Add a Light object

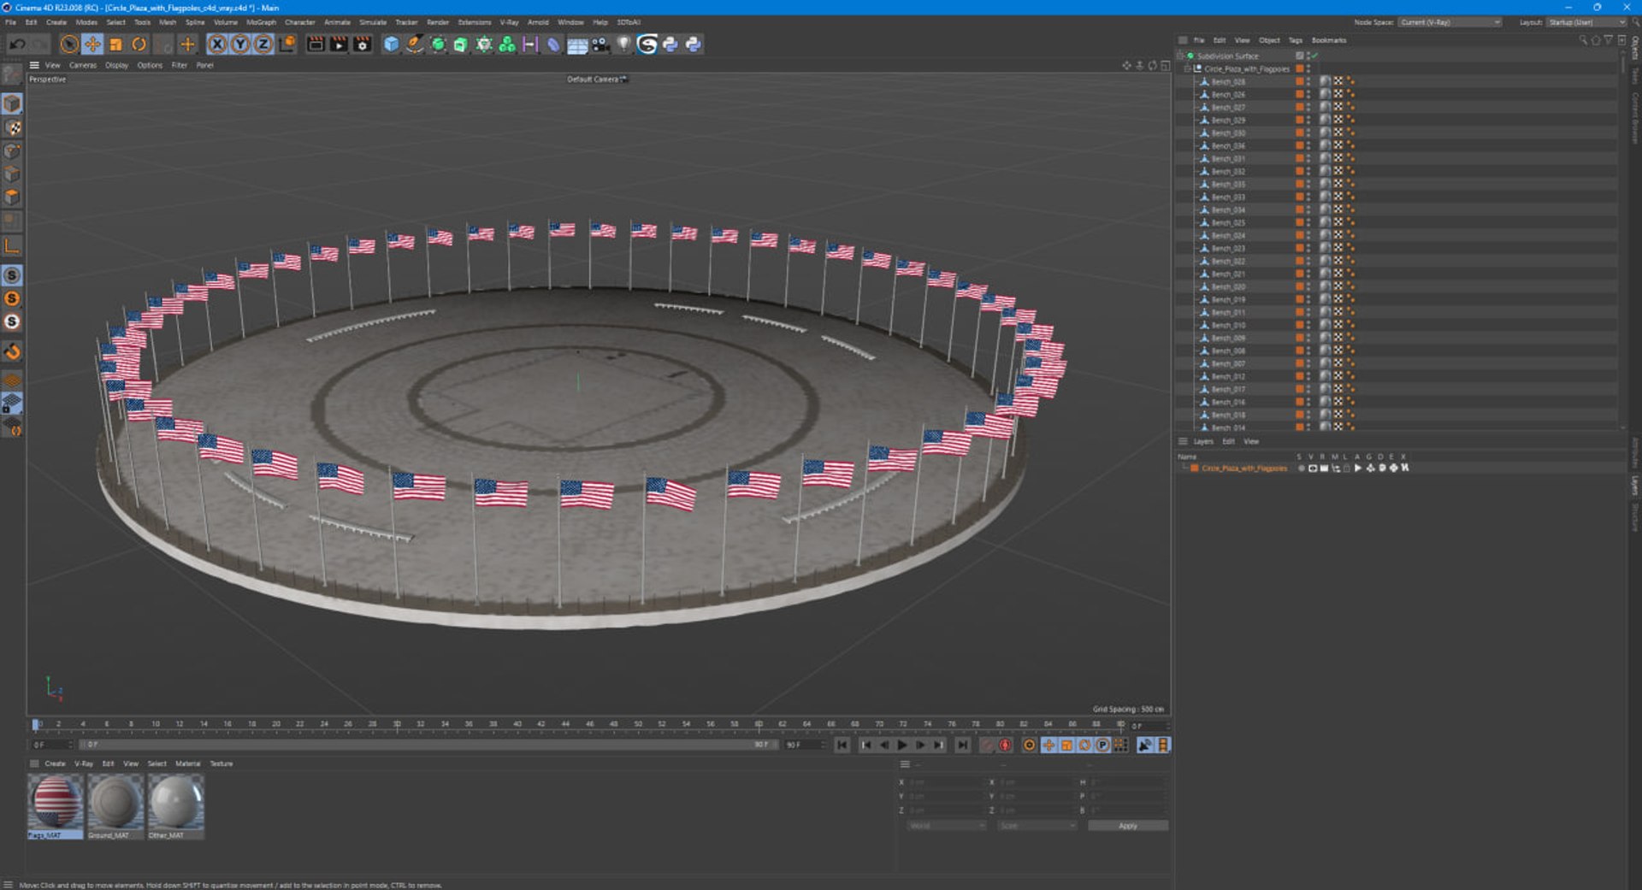tap(623, 44)
